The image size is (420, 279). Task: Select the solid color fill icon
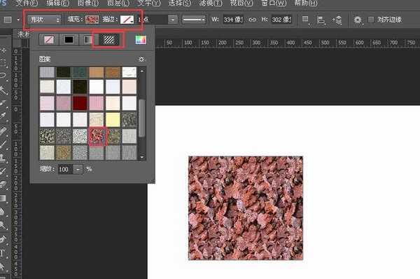click(69, 40)
